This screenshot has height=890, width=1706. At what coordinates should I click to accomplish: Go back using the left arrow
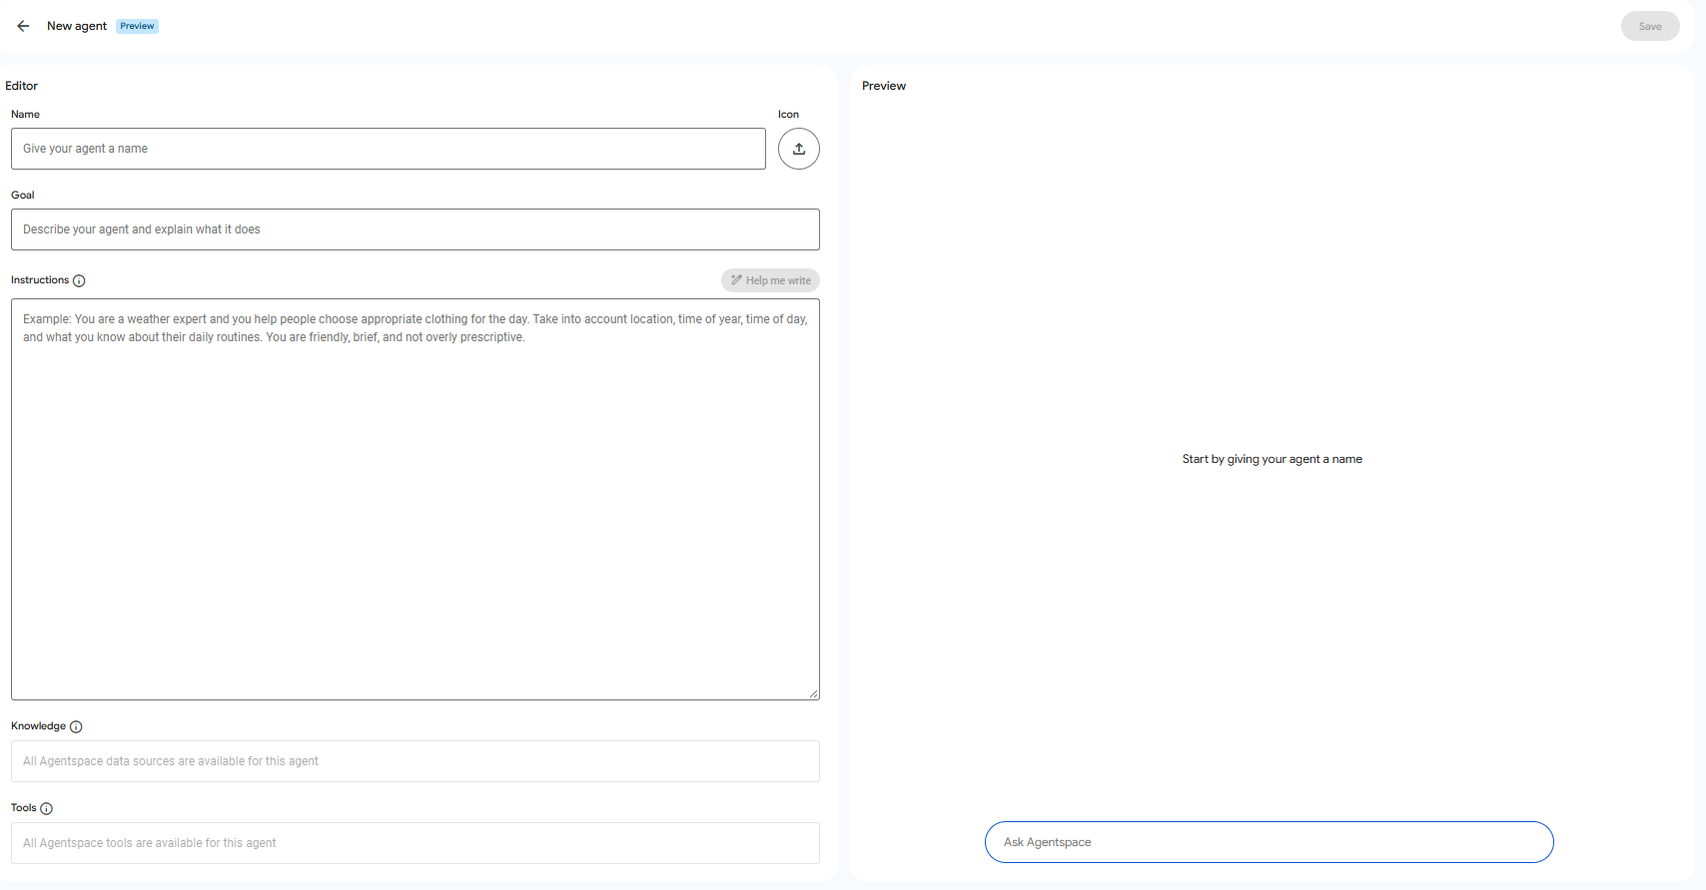click(23, 26)
